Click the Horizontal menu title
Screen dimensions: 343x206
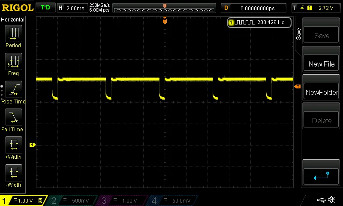click(13, 20)
